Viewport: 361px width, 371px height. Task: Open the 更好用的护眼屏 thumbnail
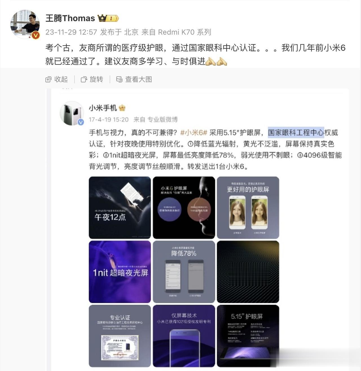[x=248, y=208]
